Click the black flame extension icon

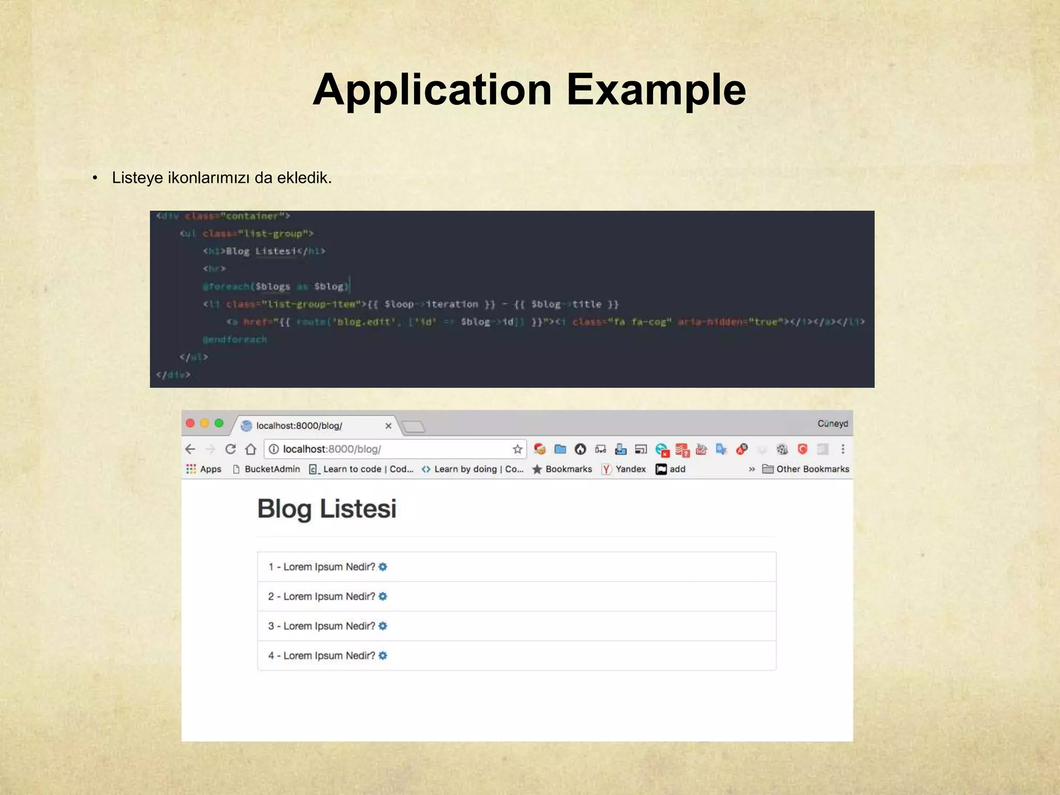(x=580, y=449)
